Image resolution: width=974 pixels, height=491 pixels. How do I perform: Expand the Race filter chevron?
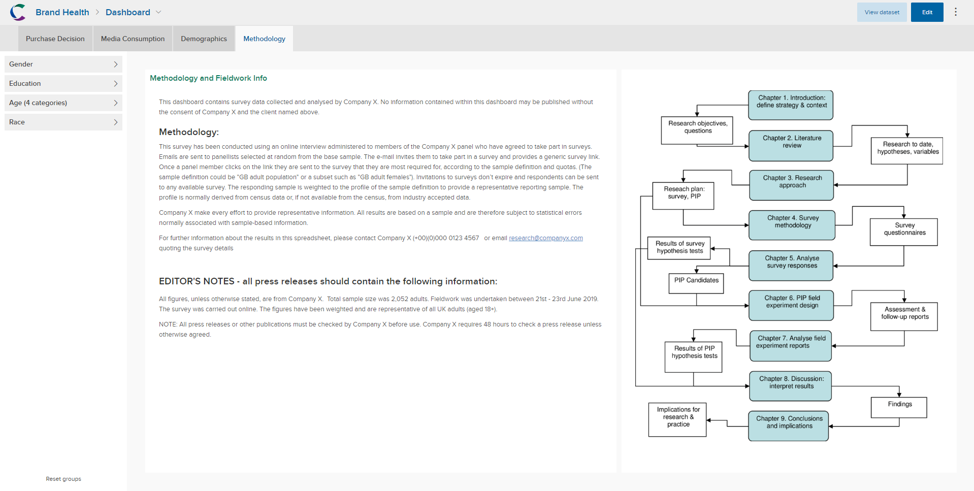pyautogui.click(x=115, y=122)
